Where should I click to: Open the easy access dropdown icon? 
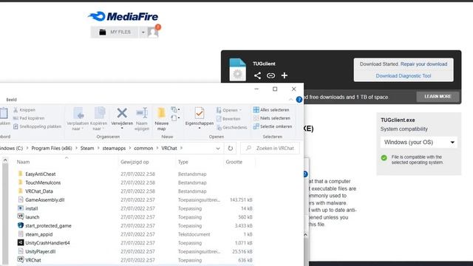point(175,118)
